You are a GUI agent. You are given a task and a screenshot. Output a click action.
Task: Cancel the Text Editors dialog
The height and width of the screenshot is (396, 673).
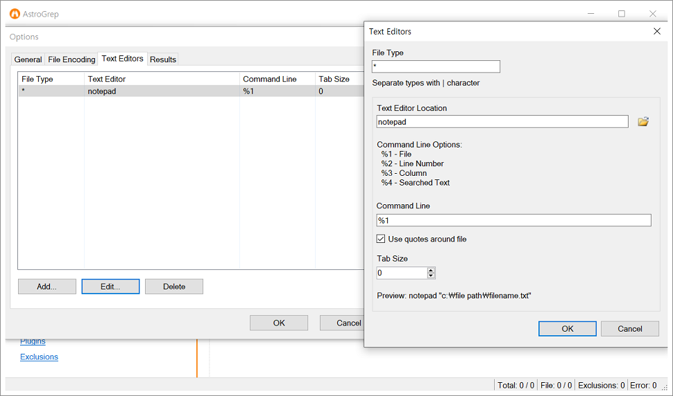click(x=630, y=328)
